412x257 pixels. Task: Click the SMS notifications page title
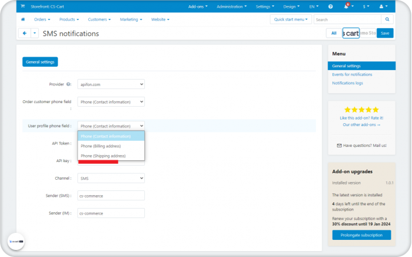pos(71,34)
